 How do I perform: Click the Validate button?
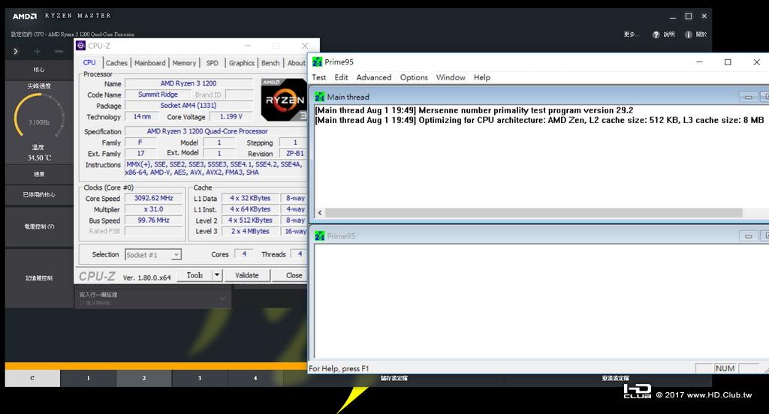pyautogui.click(x=246, y=275)
